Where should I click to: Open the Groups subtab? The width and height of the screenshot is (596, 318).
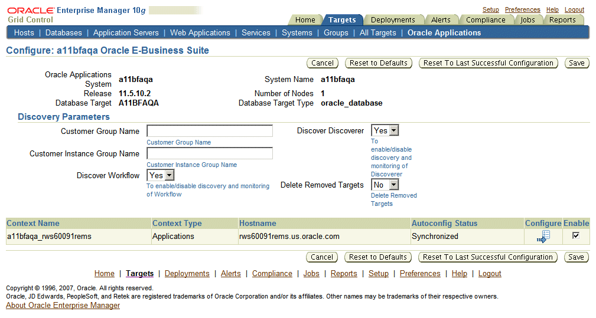(x=336, y=32)
